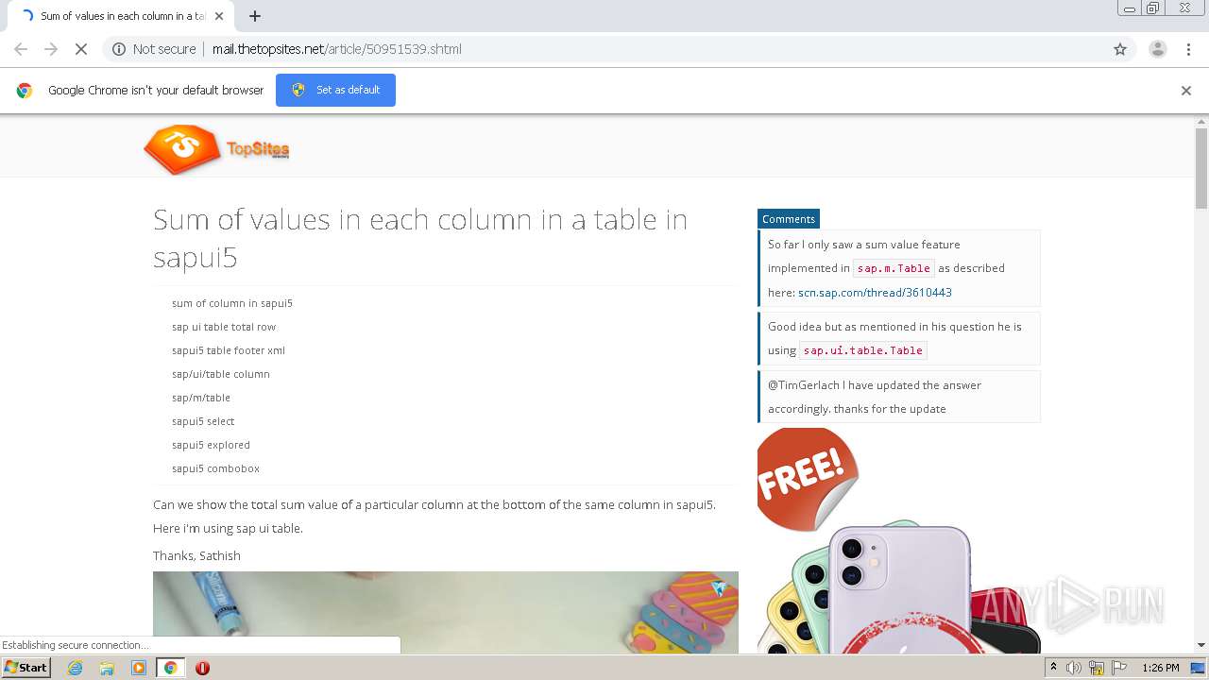Open File Explorer from the taskbar

point(107,668)
